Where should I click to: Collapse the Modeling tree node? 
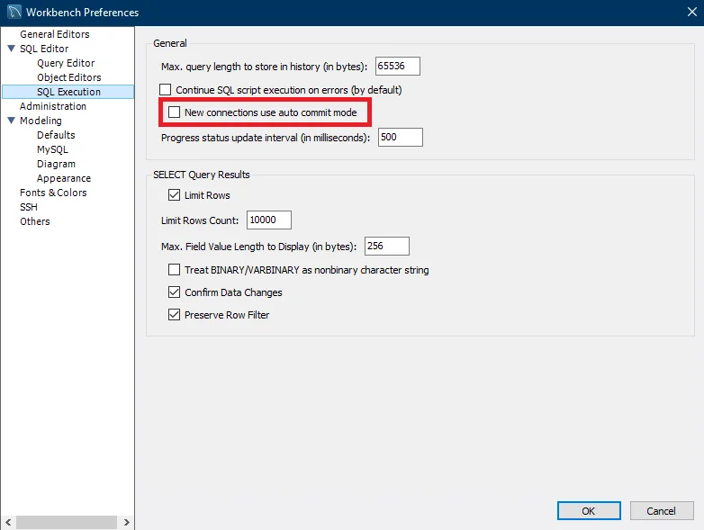coord(11,121)
